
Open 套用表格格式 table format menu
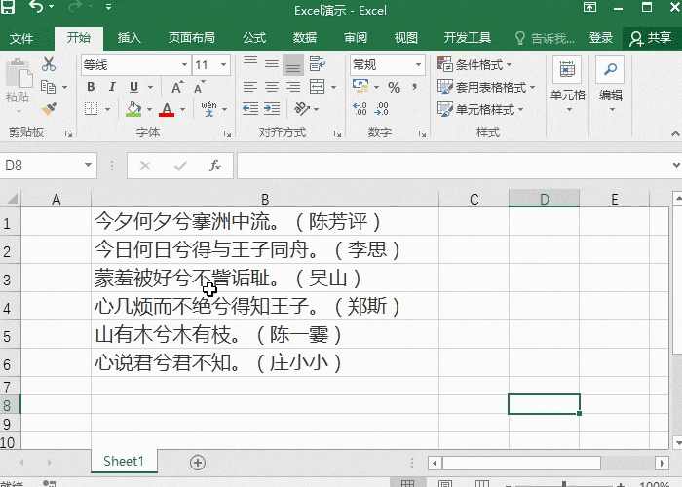[x=486, y=87]
